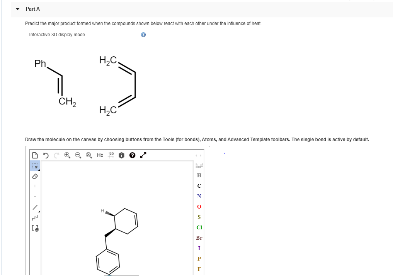Select the Eraser tool
The height and width of the screenshot is (276, 393).
click(x=34, y=176)
